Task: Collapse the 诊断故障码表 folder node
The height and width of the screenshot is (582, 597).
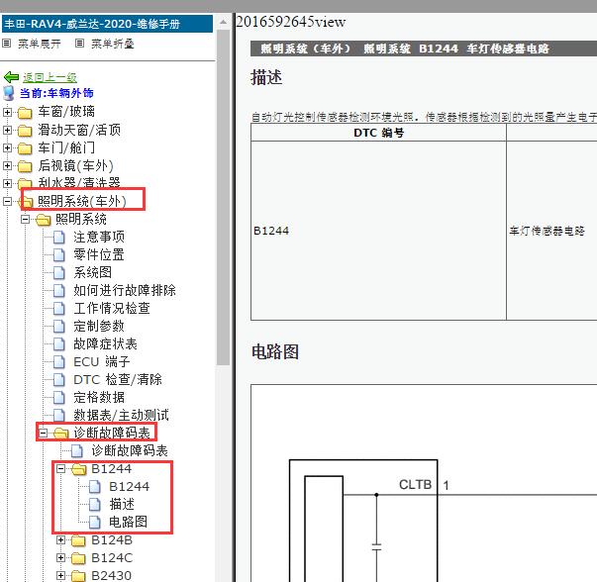Action: tap(43, 434)
